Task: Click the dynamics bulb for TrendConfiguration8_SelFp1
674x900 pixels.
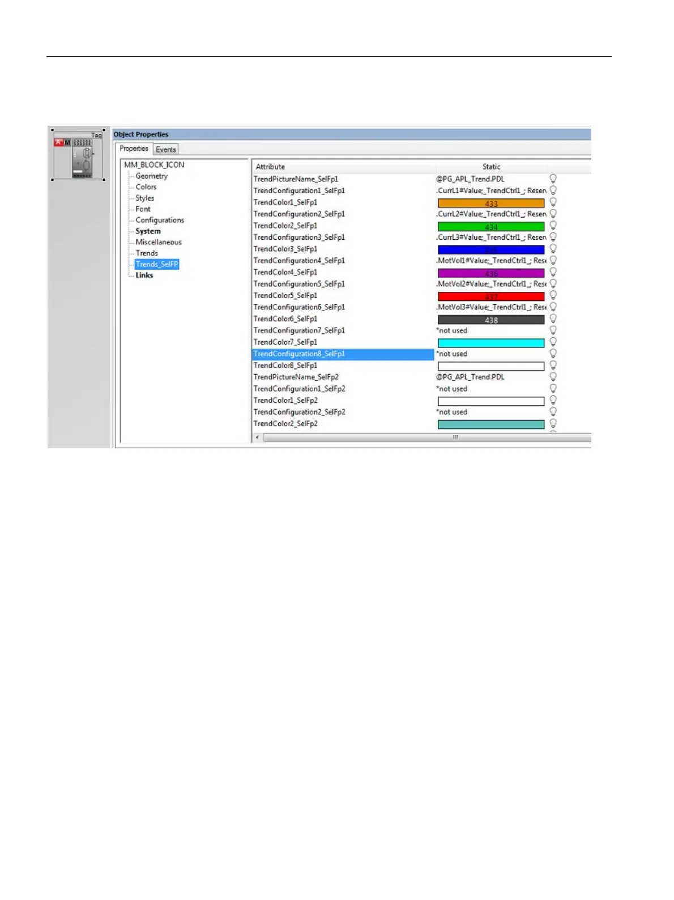Action: [553, 353]
